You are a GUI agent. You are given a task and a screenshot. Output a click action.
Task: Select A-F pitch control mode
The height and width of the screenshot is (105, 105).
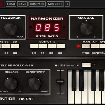click(95, 46)
